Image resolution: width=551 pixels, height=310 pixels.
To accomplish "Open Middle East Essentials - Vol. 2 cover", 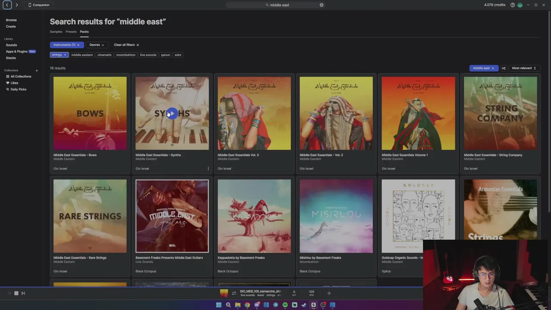I will pos(336,113).
